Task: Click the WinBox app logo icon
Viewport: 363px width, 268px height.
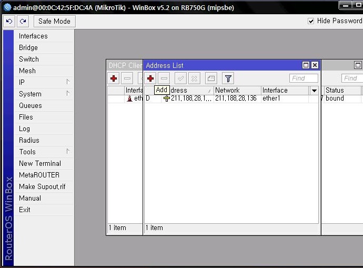Action: pos(7,7)
